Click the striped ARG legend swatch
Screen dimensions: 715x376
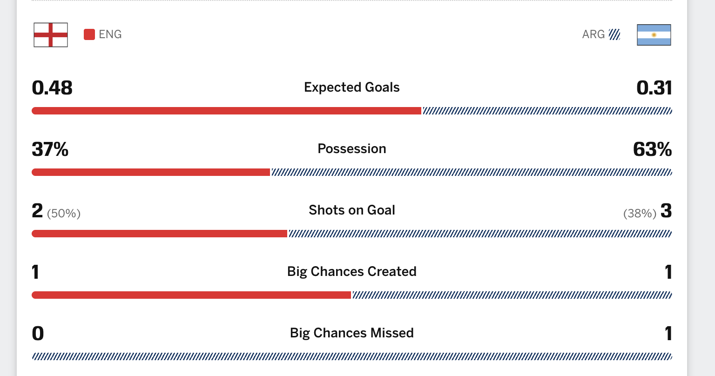click(614, 34)
